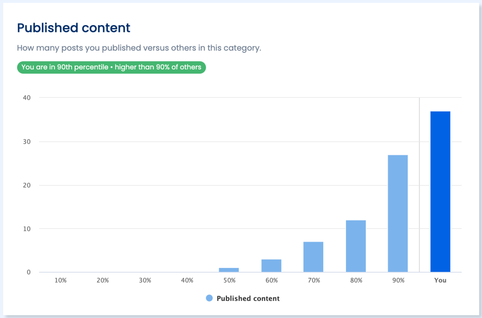The height and width of the screenshot is (318, 482).
Task: Click the 60% percentile bar
Action: tap(271, 266)
